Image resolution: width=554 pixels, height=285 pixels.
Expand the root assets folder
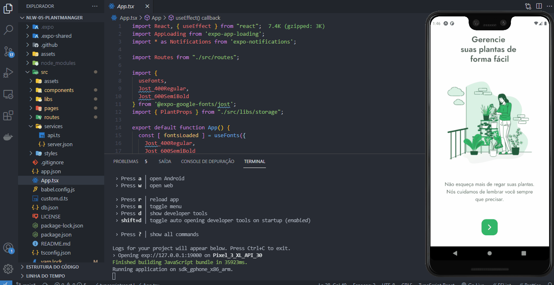click(61, 54)
